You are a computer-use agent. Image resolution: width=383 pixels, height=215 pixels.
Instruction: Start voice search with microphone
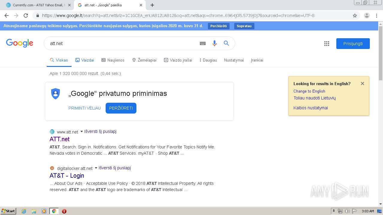click(214, 43)
